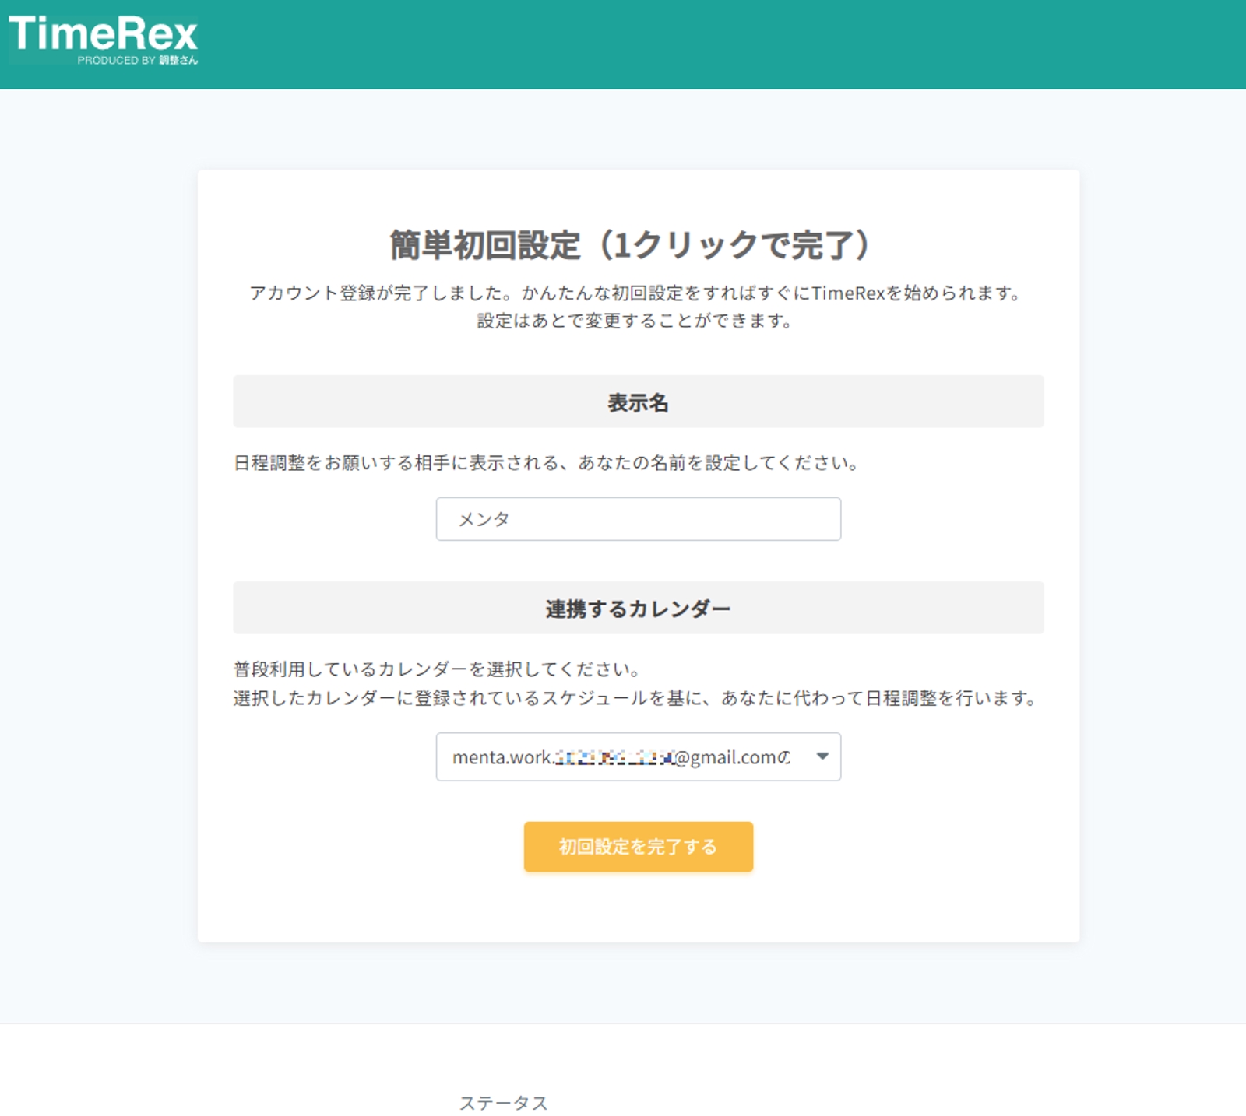Click the 初回設定を完了する button

point(639,847)
